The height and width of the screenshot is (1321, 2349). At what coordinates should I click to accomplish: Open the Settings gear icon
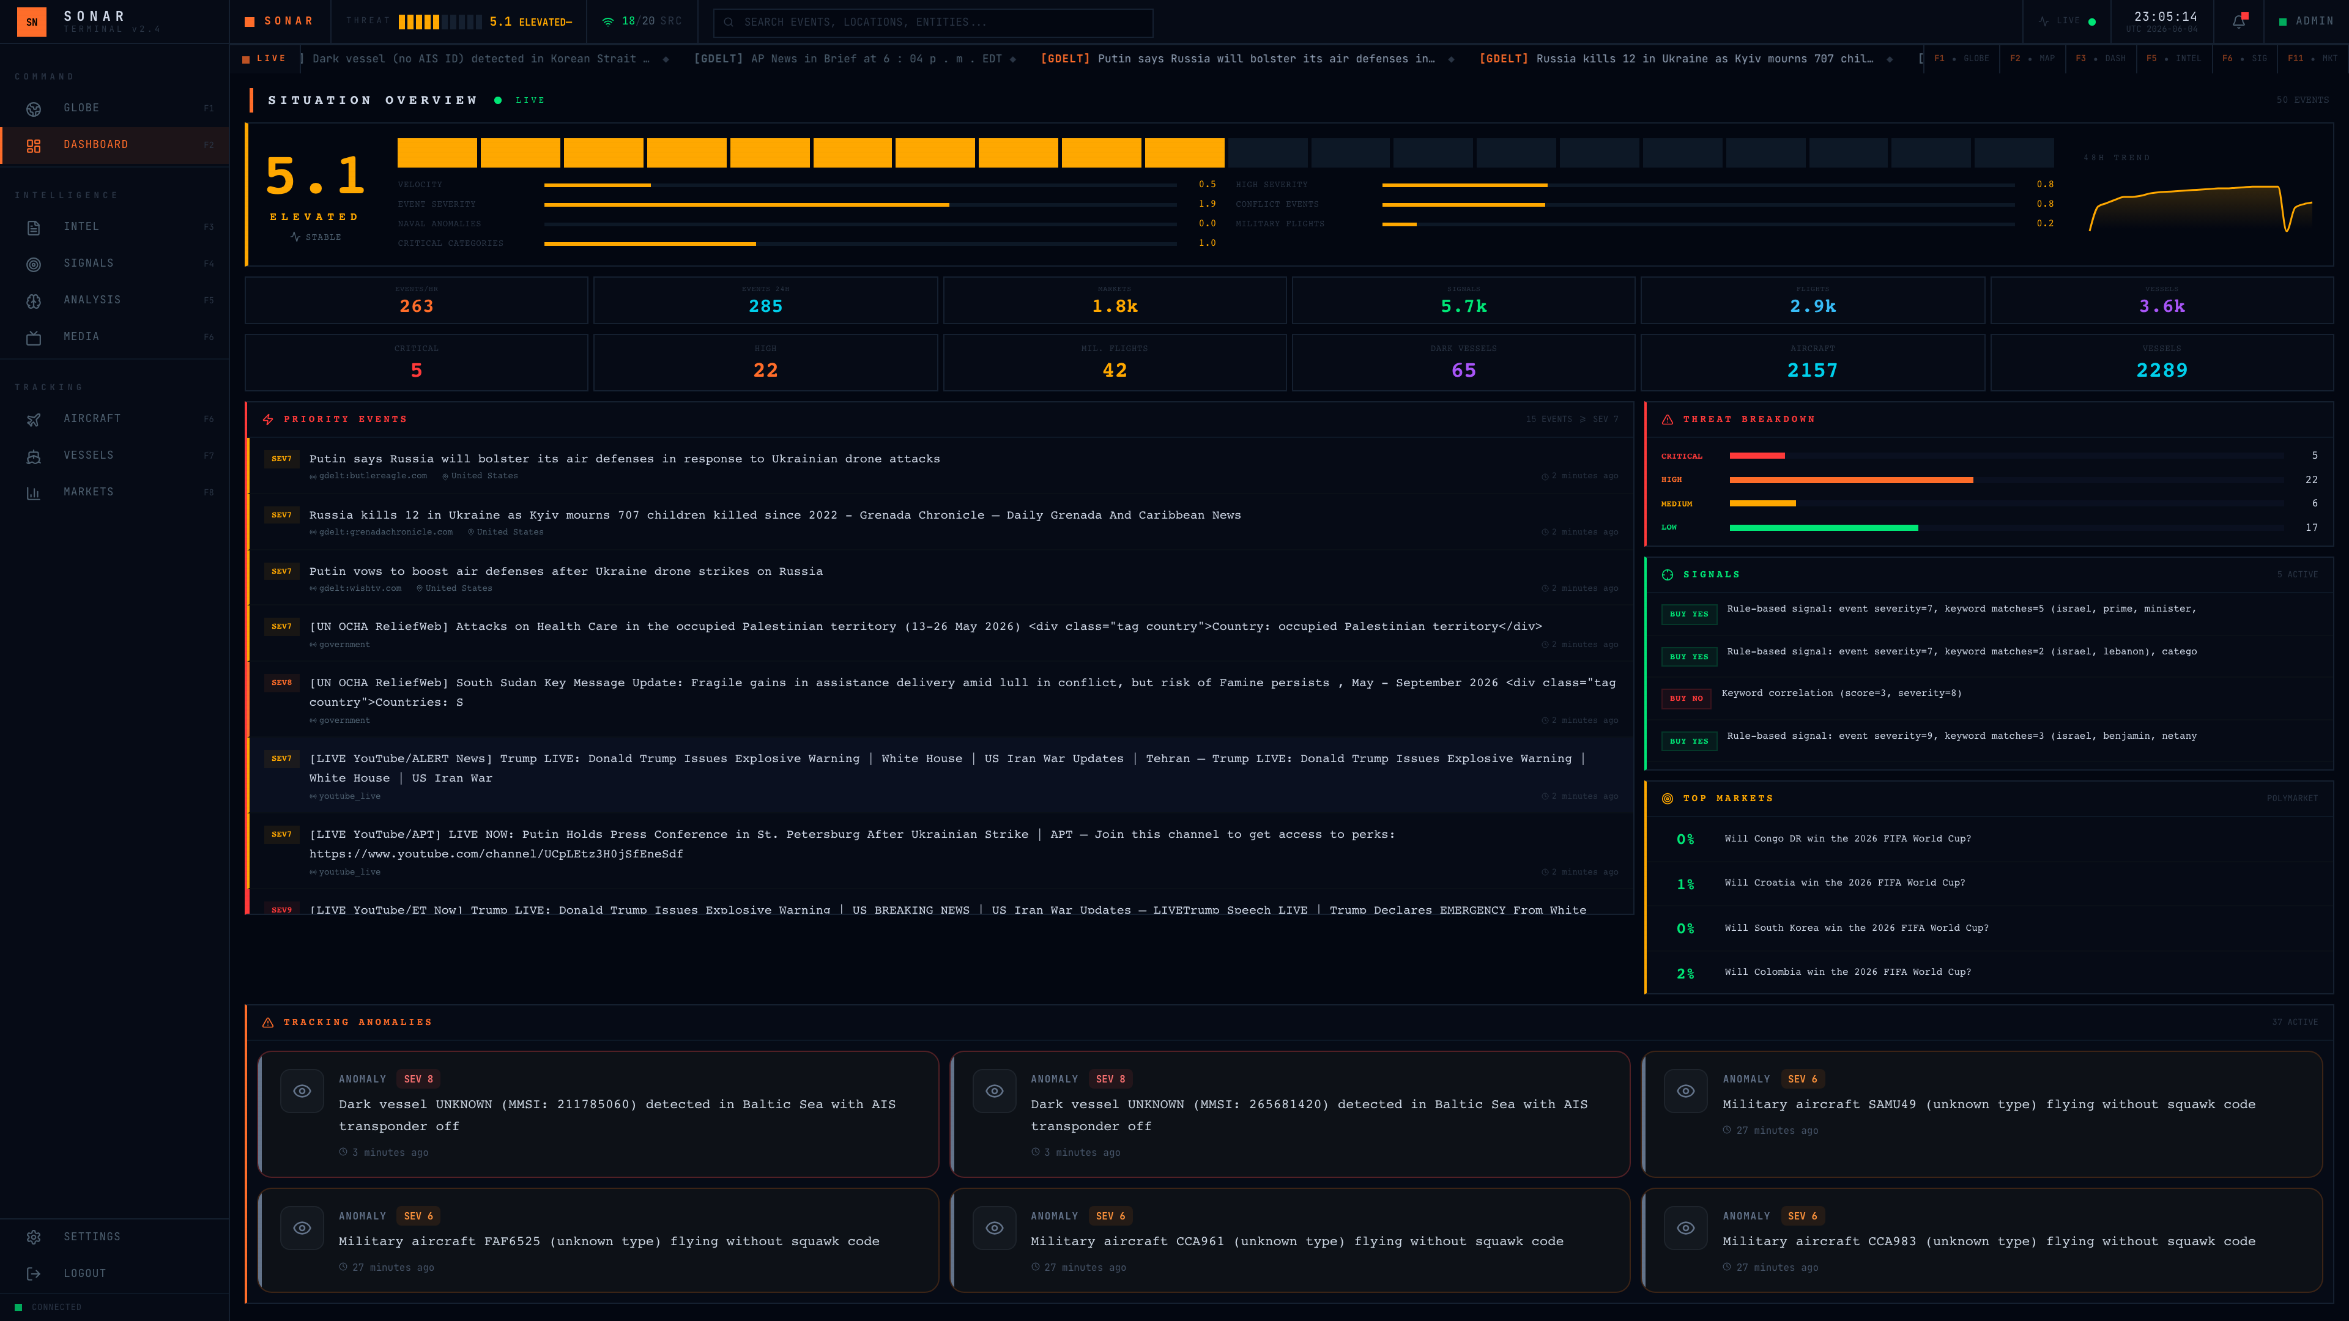34,1237
